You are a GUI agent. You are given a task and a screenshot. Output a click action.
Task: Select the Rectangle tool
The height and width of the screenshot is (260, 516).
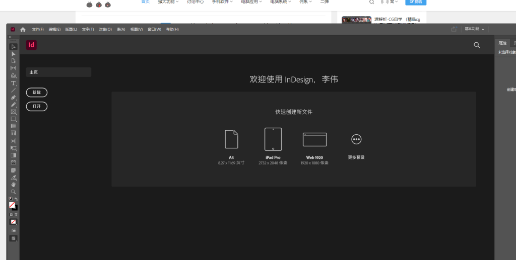13,119
